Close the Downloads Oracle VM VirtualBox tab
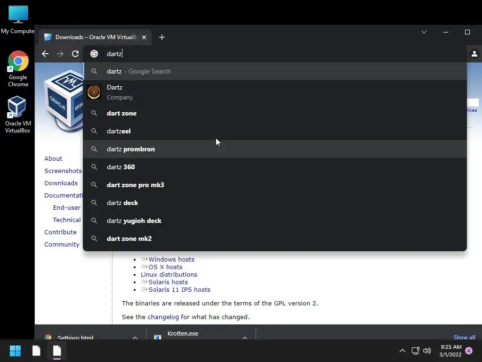Image resolution: width=482 pixels, height=362 pixels. [144, 37]
